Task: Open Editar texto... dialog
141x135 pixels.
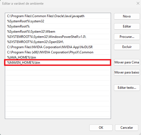Action: pyautogui.click(x=127, y=88)
